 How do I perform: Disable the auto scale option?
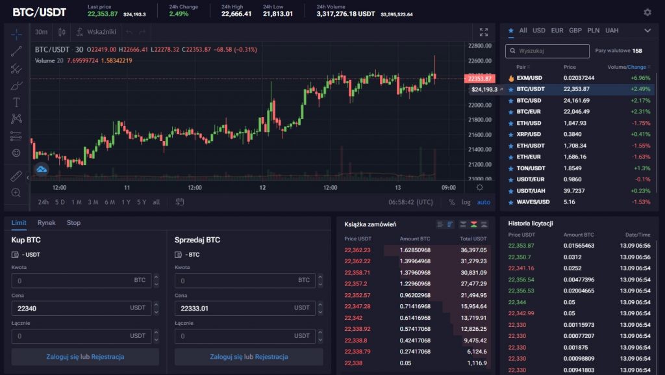pyautogui.click(x=484, y=202)
